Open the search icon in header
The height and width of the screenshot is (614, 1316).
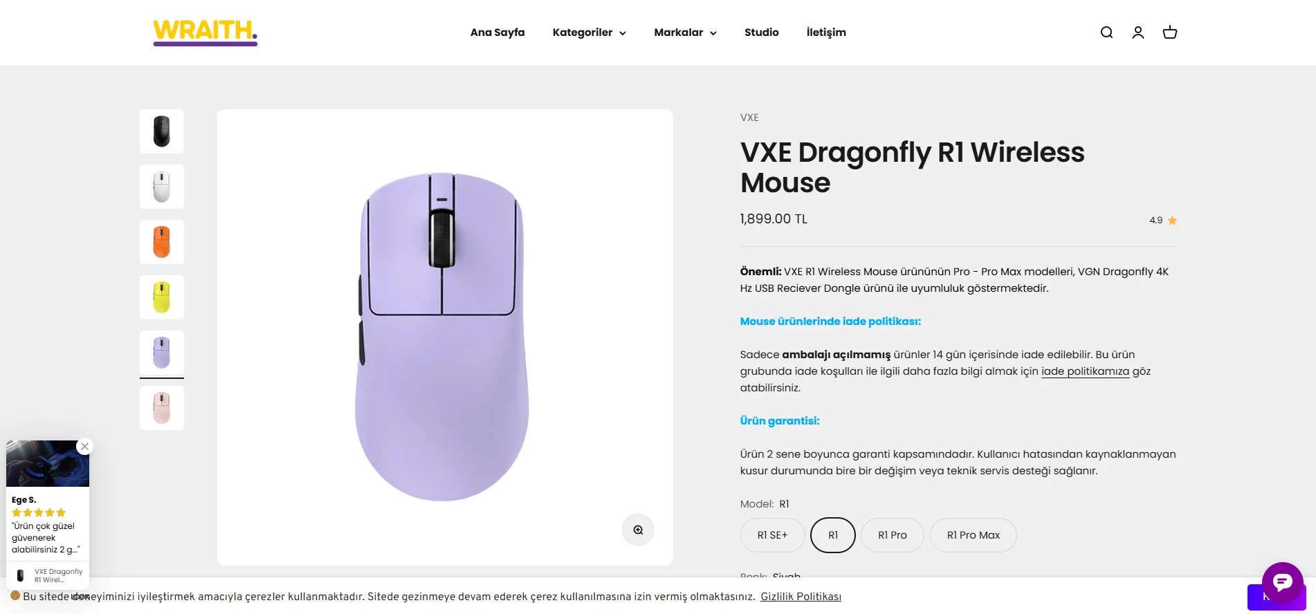coord(1106,32)
